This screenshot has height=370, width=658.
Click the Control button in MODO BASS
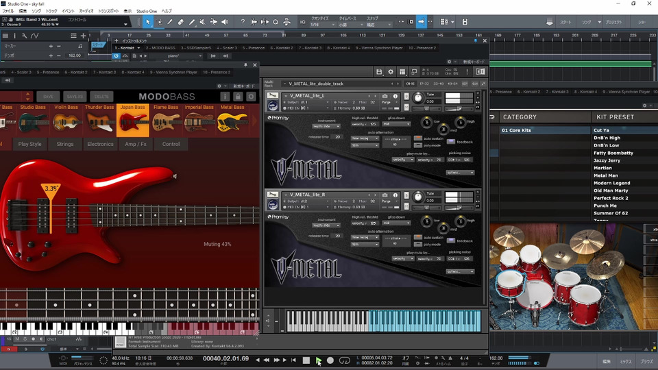[x=171, y=144]
